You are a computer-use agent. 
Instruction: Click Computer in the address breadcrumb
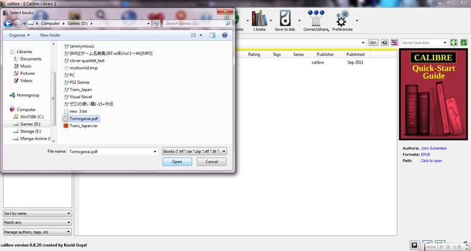tap(50, 24)
